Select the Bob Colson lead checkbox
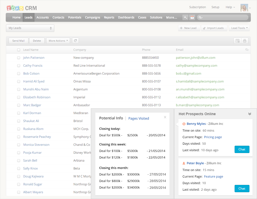 coord(19,74)
